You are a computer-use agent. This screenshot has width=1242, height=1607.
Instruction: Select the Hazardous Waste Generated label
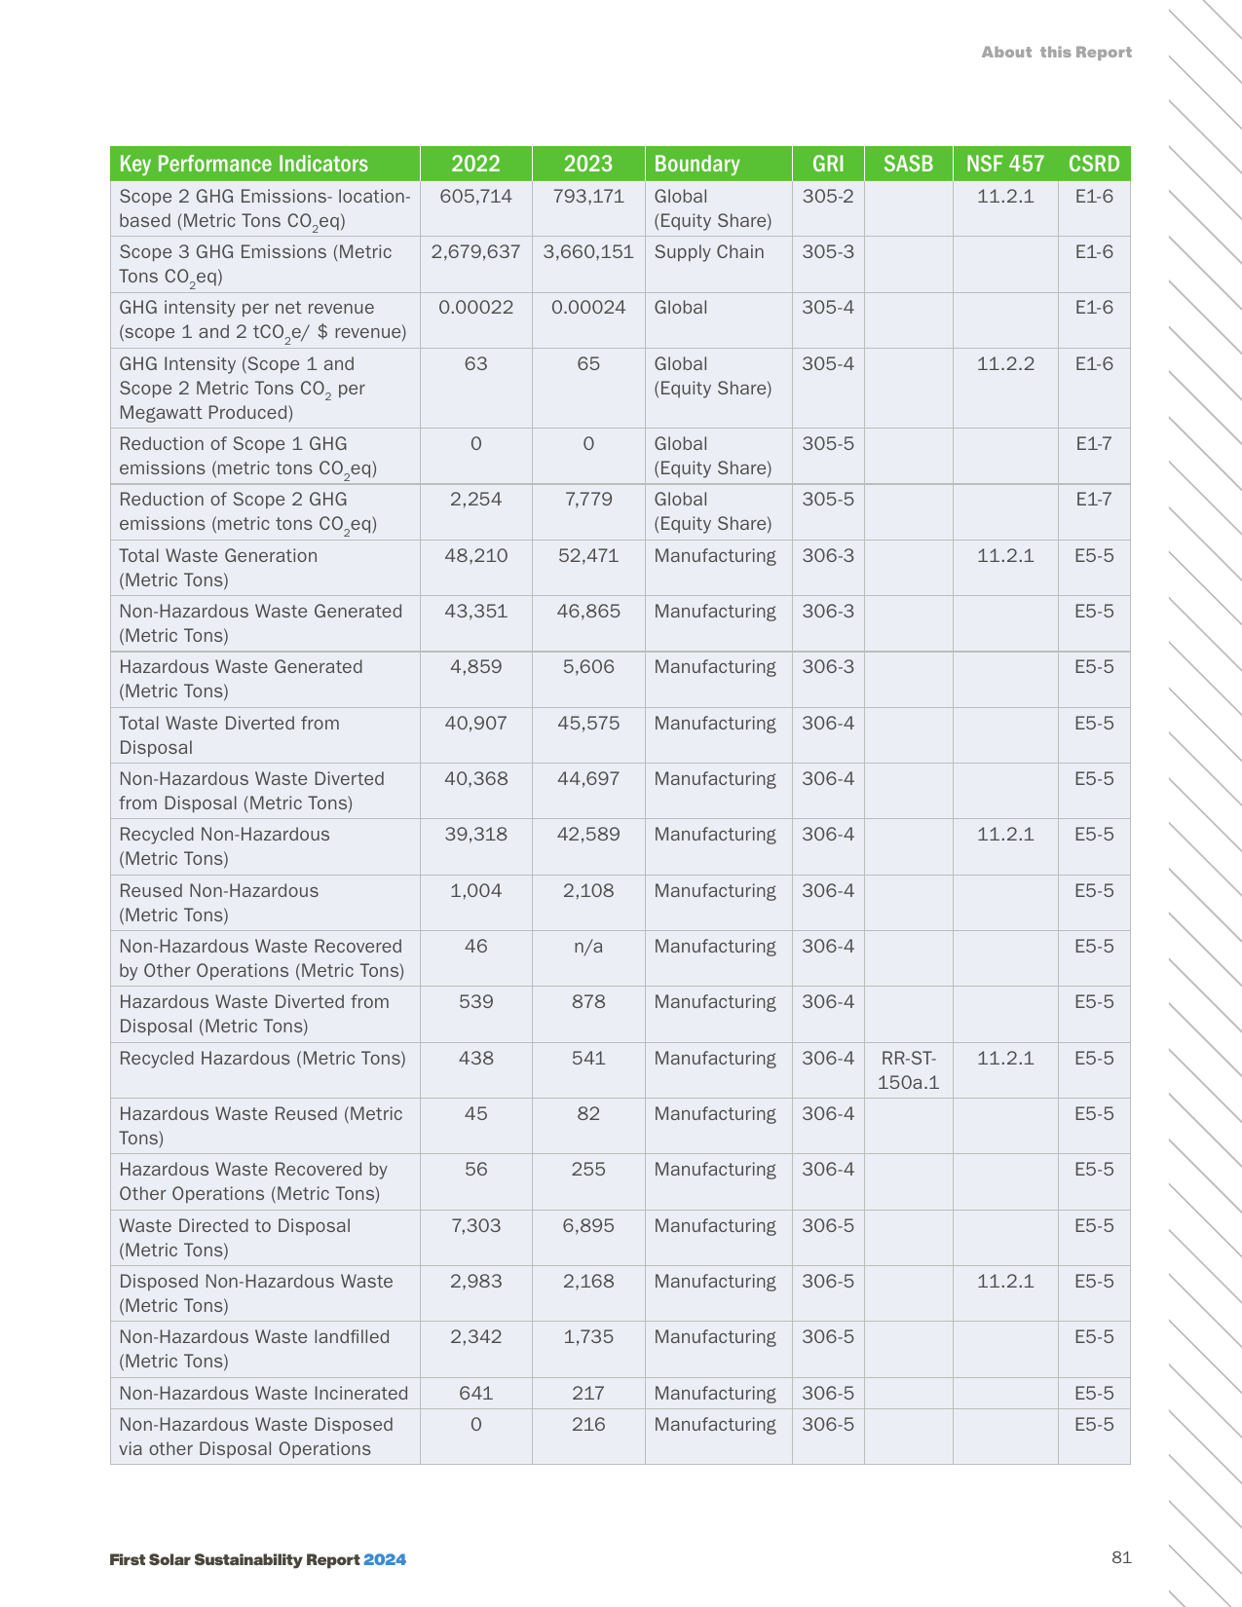pyautogui.click(x=241, y=679)
